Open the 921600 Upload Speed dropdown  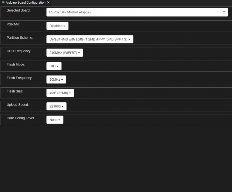pos(56,106)
